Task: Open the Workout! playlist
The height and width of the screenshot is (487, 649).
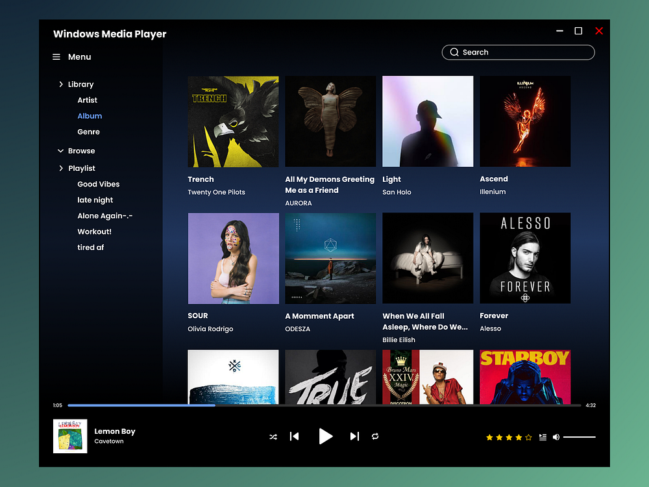Action: pyautogui.click(x=94, y=231)
